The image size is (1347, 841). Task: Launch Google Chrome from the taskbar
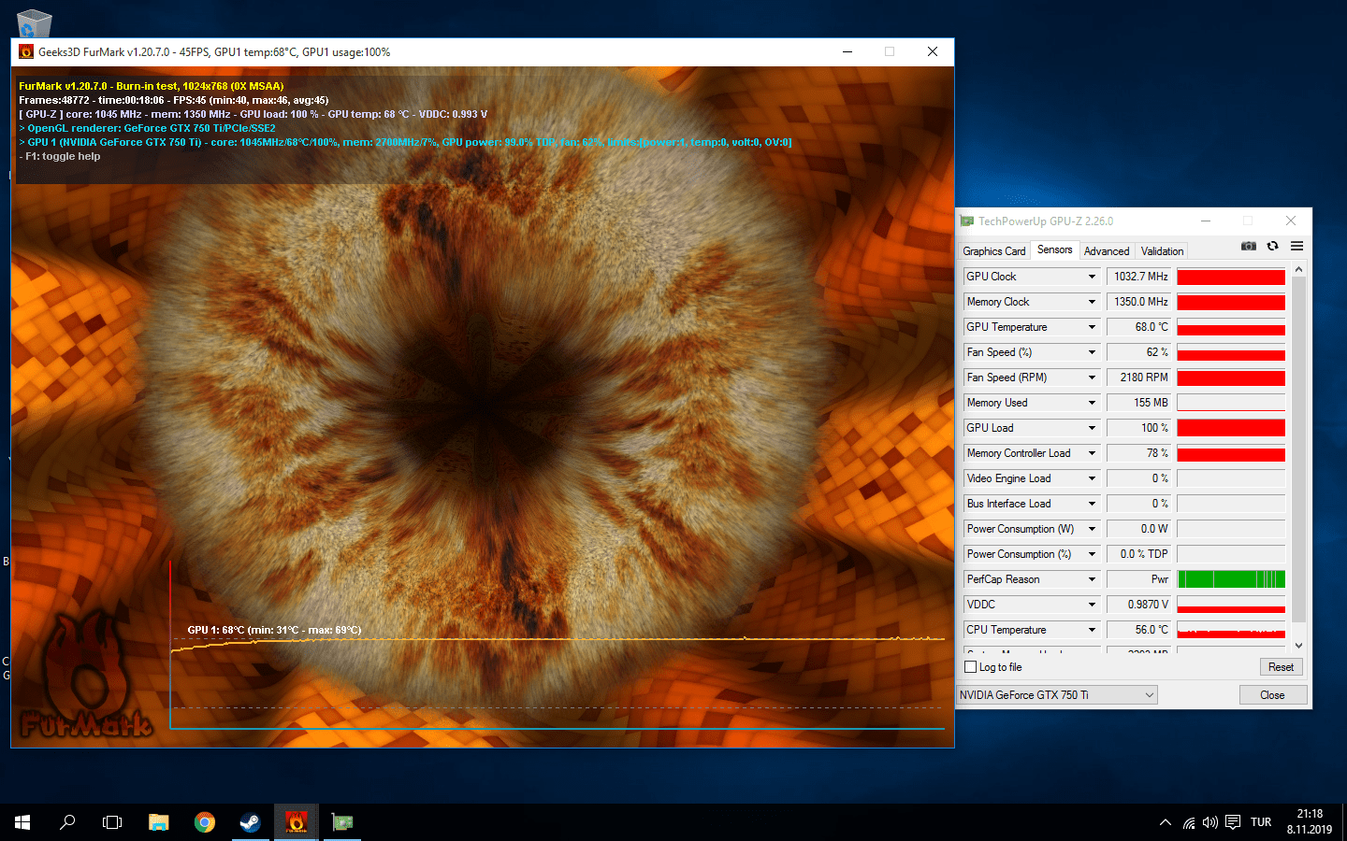204,822
